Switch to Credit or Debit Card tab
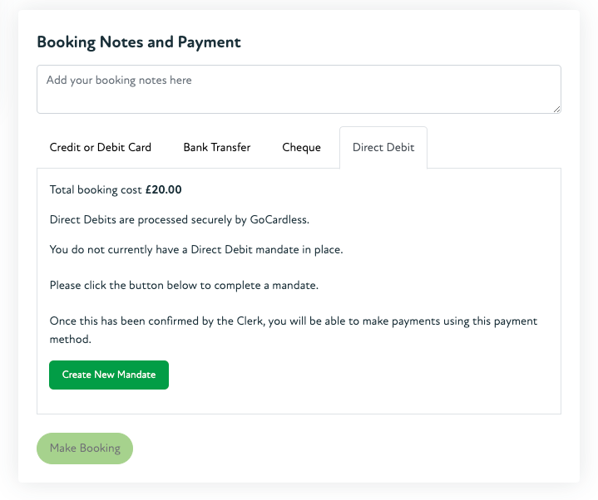This screenshot has height=500, width=598. click(101, 148)
